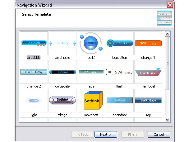189x142 pixels.
Task: Click the airbubble label text
Action: click(x=34, y=58)
